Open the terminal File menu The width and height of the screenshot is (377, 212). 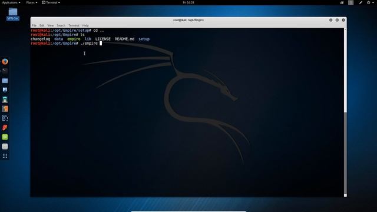point(34,25)
